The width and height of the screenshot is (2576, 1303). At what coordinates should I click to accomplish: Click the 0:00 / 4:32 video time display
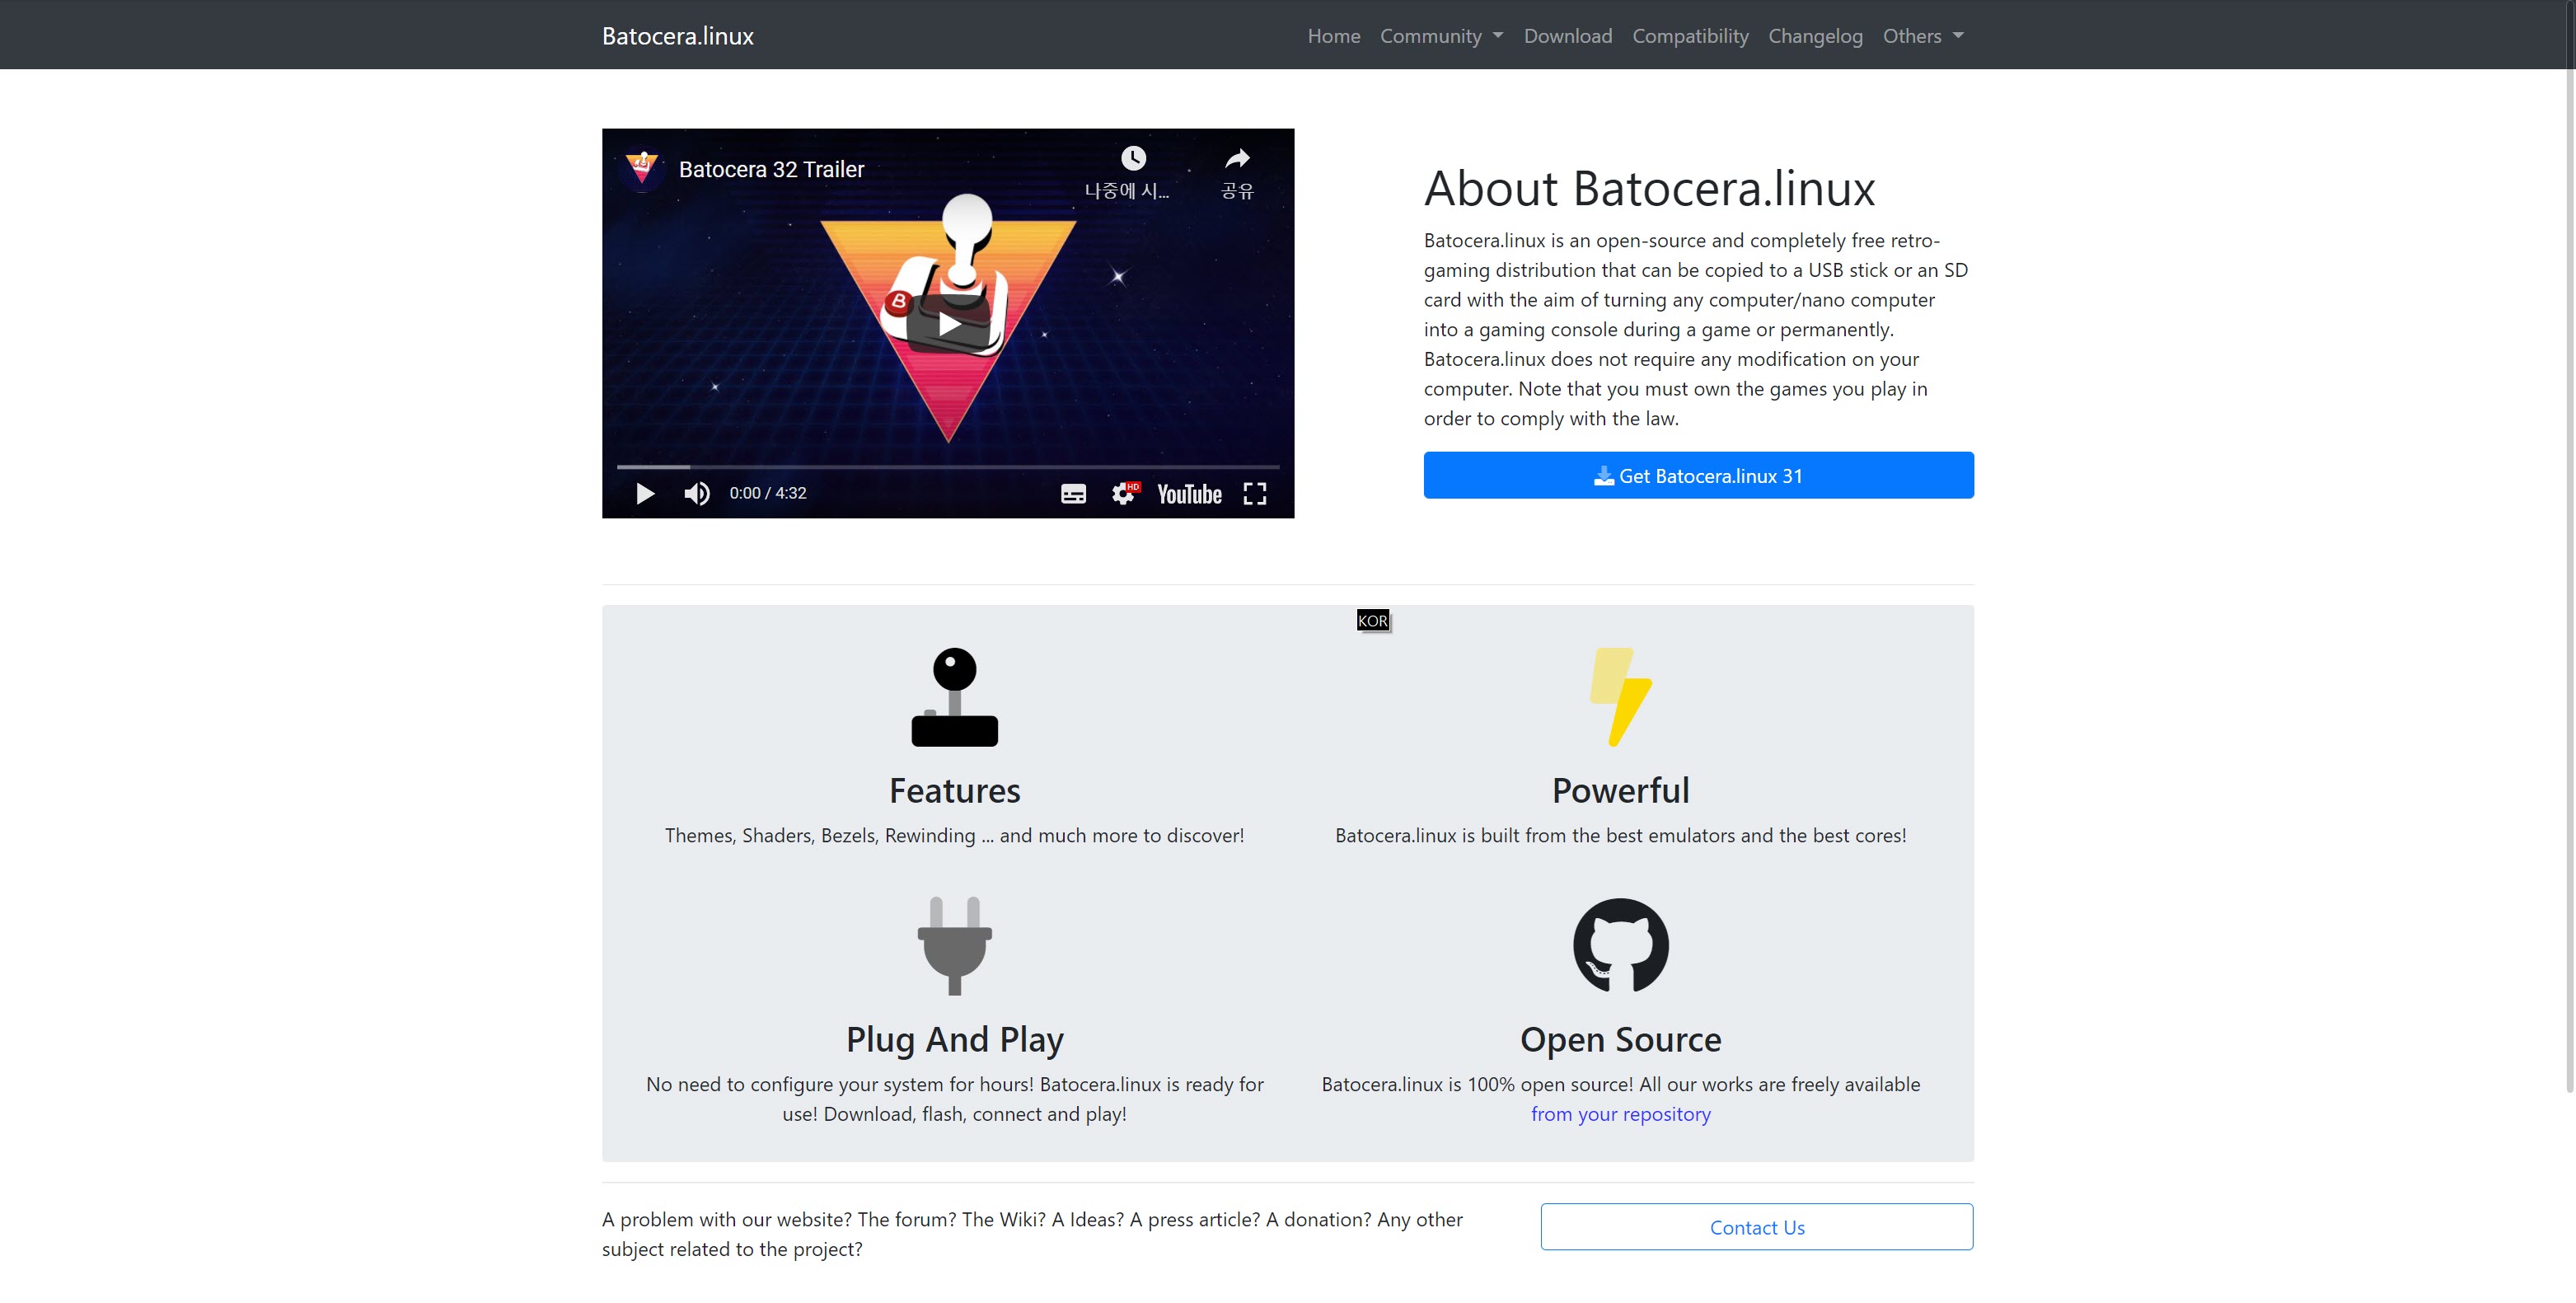(767, 493)
